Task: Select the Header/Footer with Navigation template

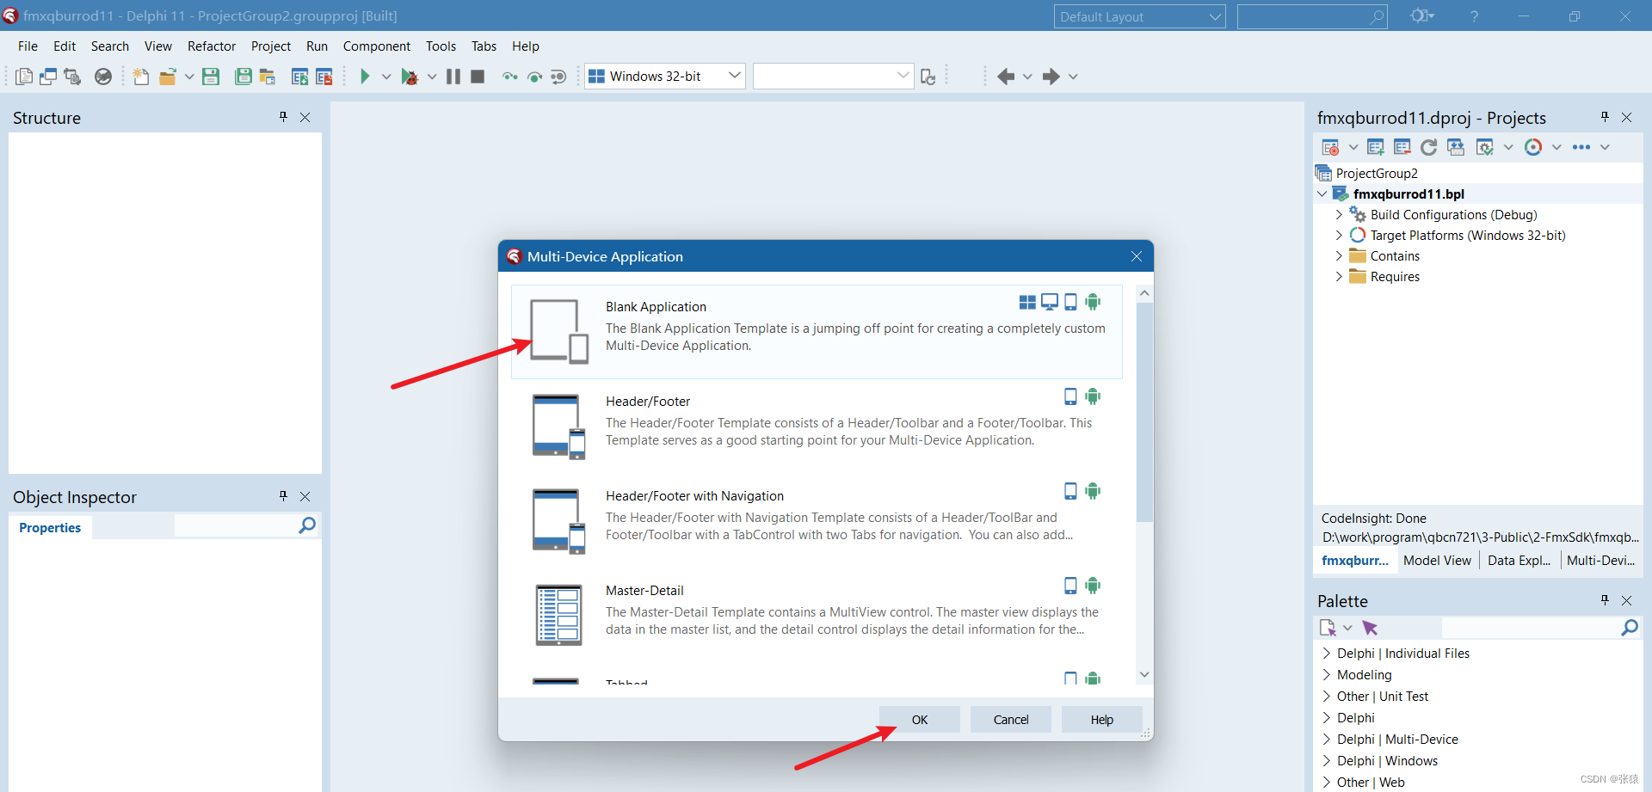Action: 817,520
